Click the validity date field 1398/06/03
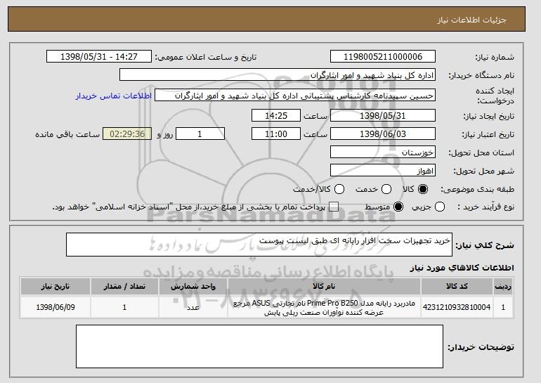This screenshot has width=541, height=383. 383,134
